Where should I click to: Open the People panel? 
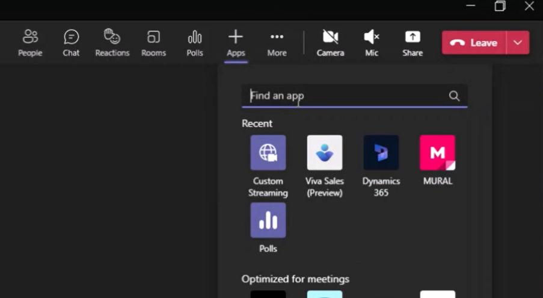tap(30, 43)
